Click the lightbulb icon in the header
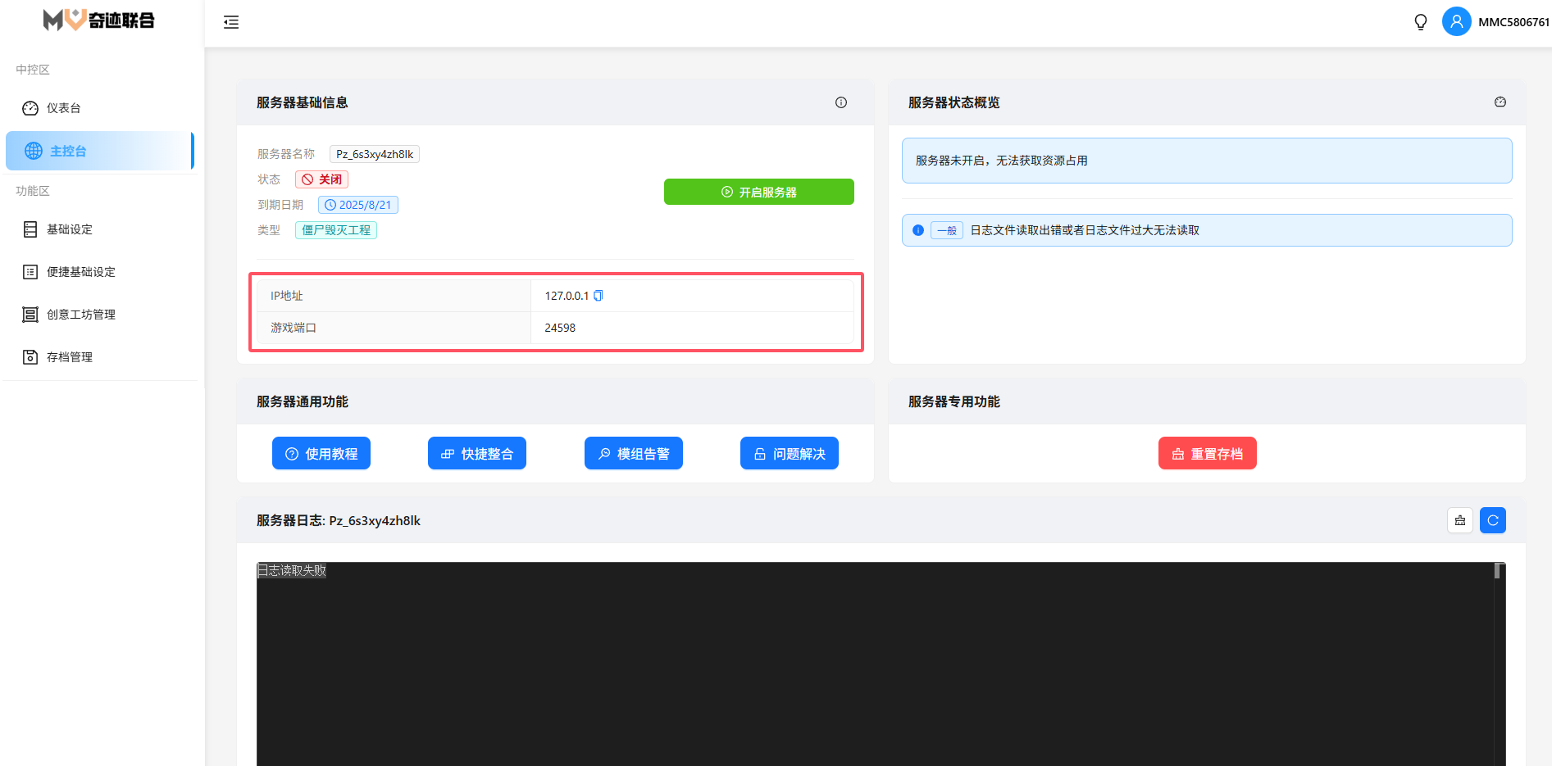1552x766 pixels. point(1421,22)
